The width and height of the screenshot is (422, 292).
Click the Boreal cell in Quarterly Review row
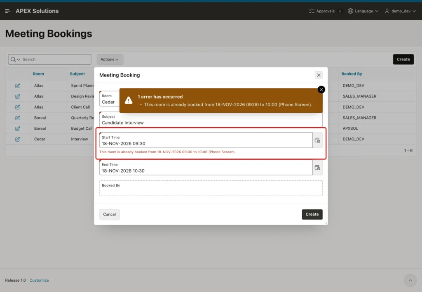click(x=40, y=118)
